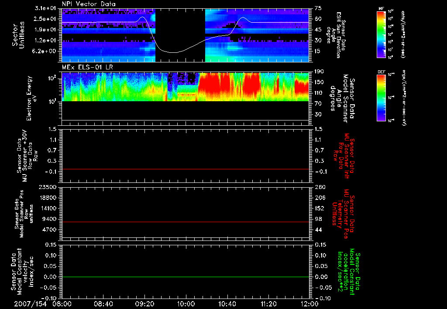
Task: Click the 'ESH Sun Elevation Angle' axis label
Action: [336, 35]
